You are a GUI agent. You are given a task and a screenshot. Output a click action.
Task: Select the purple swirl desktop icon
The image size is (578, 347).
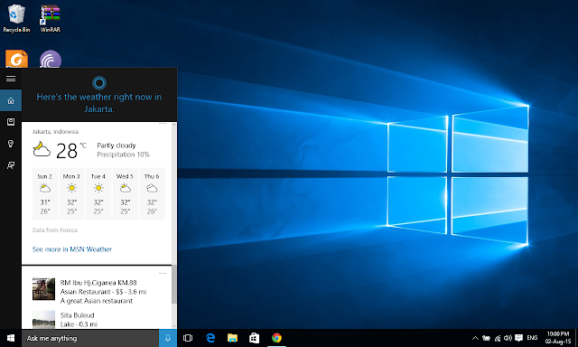[x=51, y=59]
